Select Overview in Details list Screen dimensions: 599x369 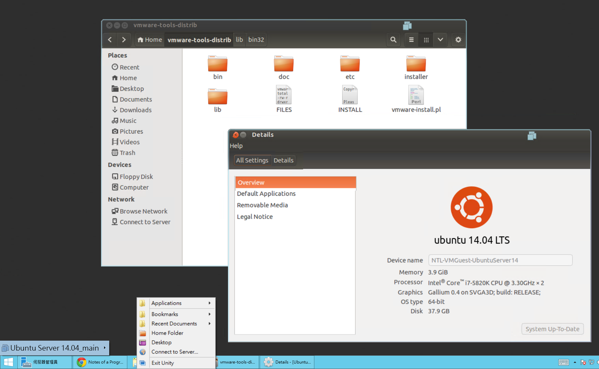tap(296, 182)
